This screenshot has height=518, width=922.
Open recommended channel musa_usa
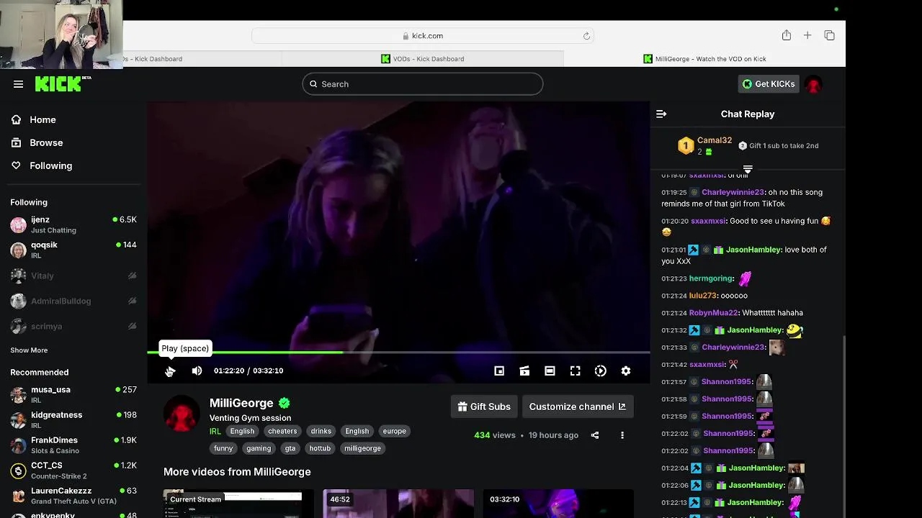[x=73, y=394]
